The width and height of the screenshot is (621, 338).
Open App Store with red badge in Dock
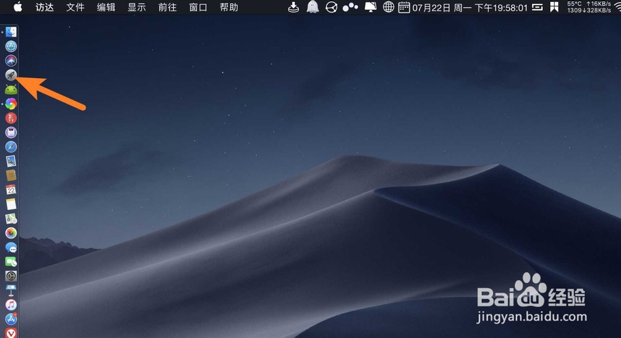11,319
